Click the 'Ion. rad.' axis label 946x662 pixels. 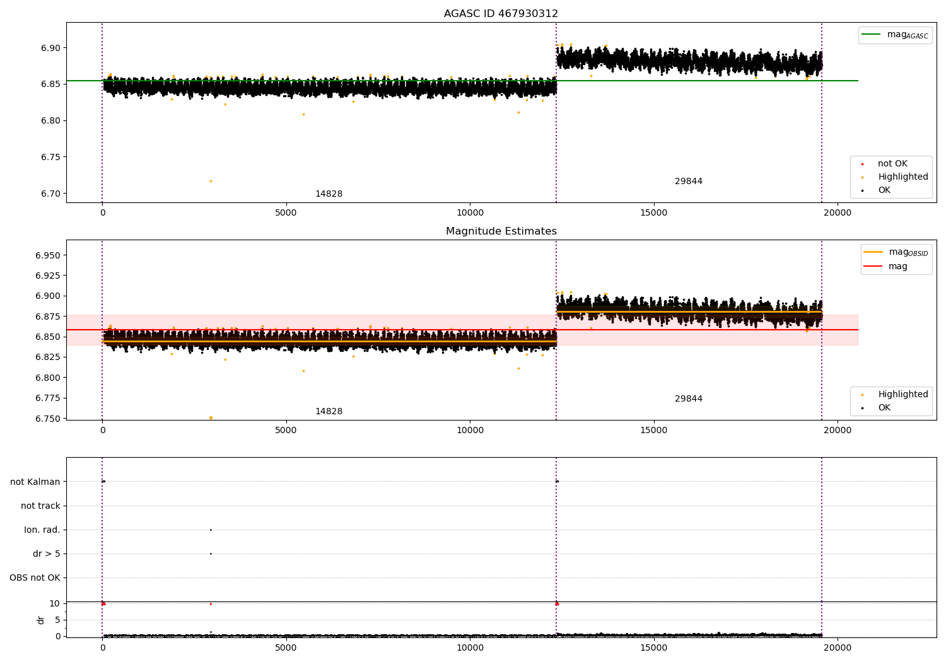pos(42,530)
